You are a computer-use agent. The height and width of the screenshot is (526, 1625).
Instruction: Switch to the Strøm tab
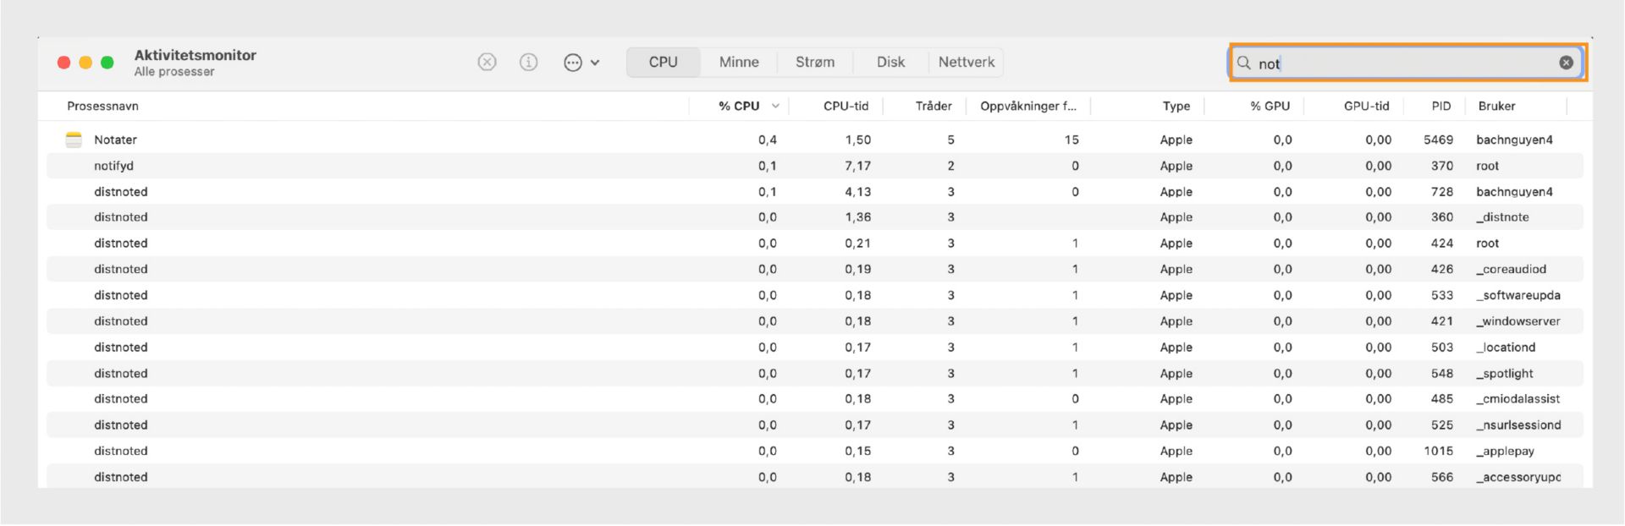coord(814,63)
